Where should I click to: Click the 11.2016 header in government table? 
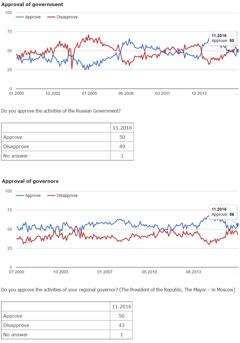tap(122, 128)
